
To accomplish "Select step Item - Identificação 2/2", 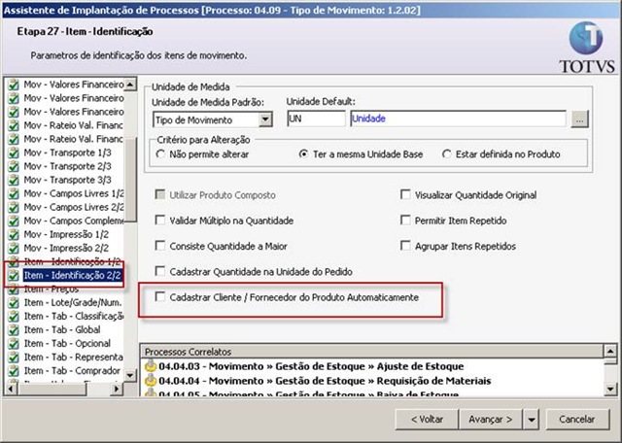I will click(72, 275).
